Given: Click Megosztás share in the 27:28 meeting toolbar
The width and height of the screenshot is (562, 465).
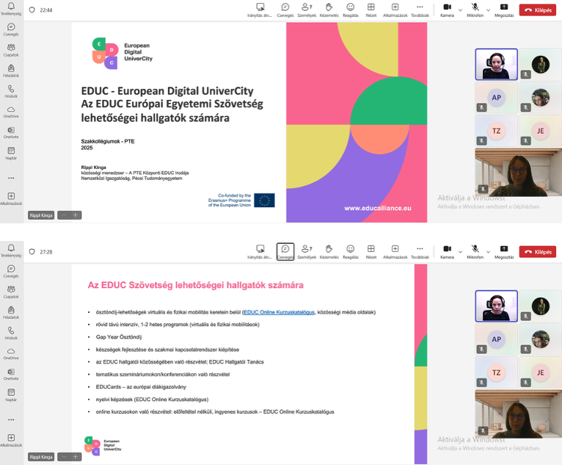Looking at the screenshot, I should pos(504,252).
